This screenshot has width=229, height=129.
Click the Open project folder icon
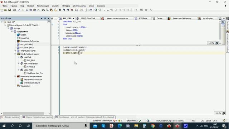pyautogui.click(x=6, y=10)
